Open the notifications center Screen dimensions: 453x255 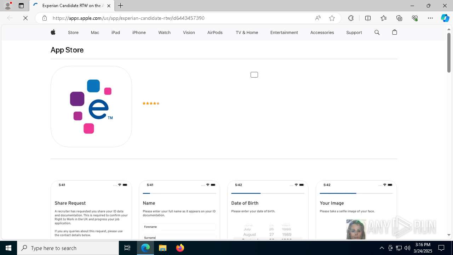(x=441, y=248)
